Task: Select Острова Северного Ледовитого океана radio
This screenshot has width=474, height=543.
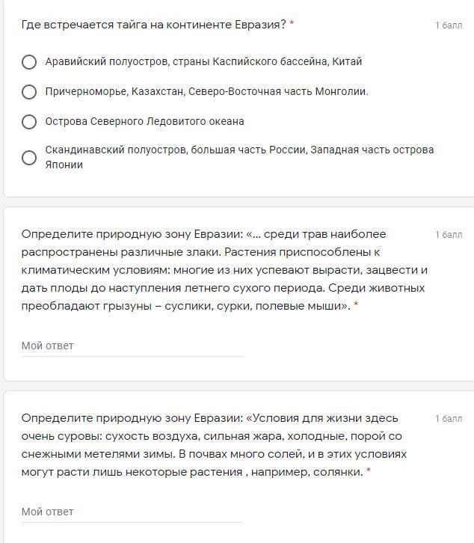Action: pos(29,122)
